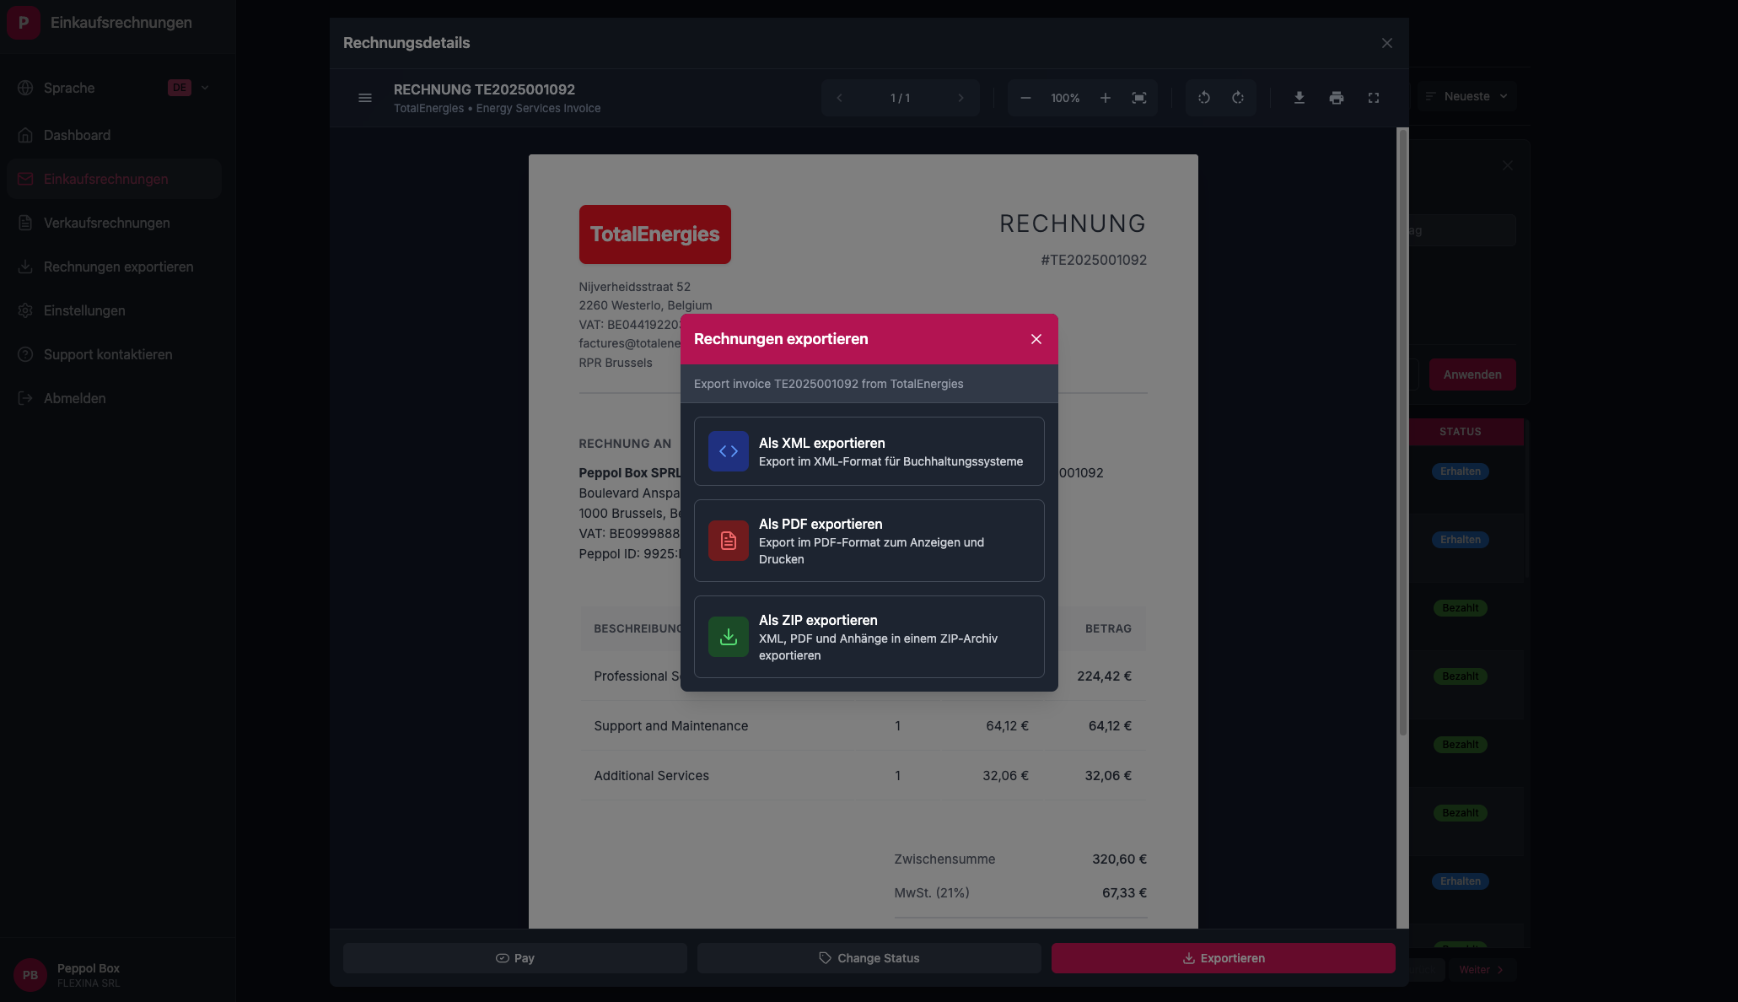The width and height of the screenshot is (1738, 1002).
Task: Close the Rechnungen exportieren dialog
Action: [x=1036, y=339]
